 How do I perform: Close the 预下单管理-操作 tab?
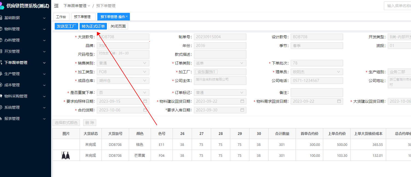tap(127, 17)
